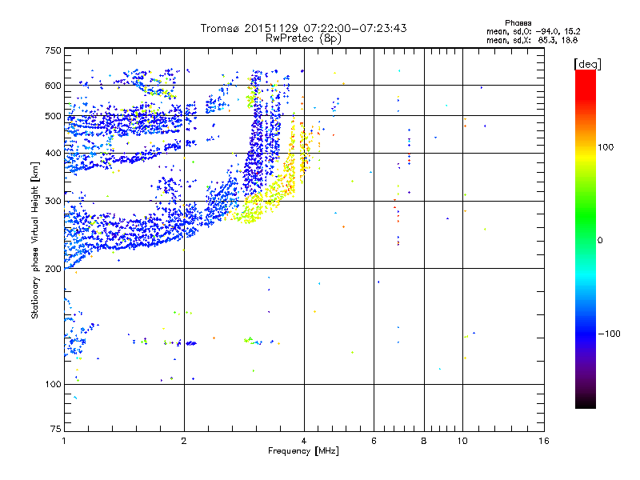Click the x-axis label "8"

coord(424,441)
